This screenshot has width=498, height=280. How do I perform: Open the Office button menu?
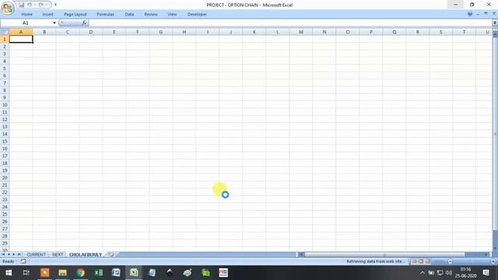point(7,8)
